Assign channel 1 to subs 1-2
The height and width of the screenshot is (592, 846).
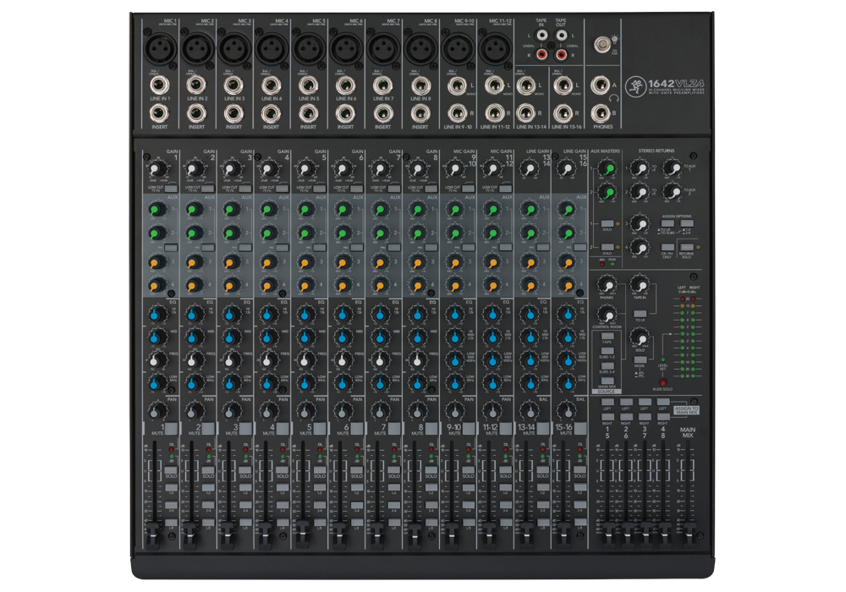pos(171,487)
